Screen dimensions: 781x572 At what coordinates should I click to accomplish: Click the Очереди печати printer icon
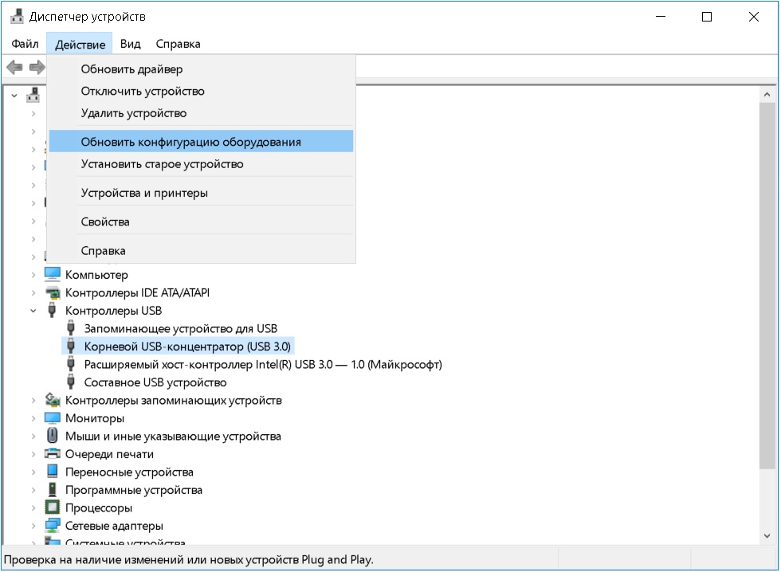[x=53, y=454]
